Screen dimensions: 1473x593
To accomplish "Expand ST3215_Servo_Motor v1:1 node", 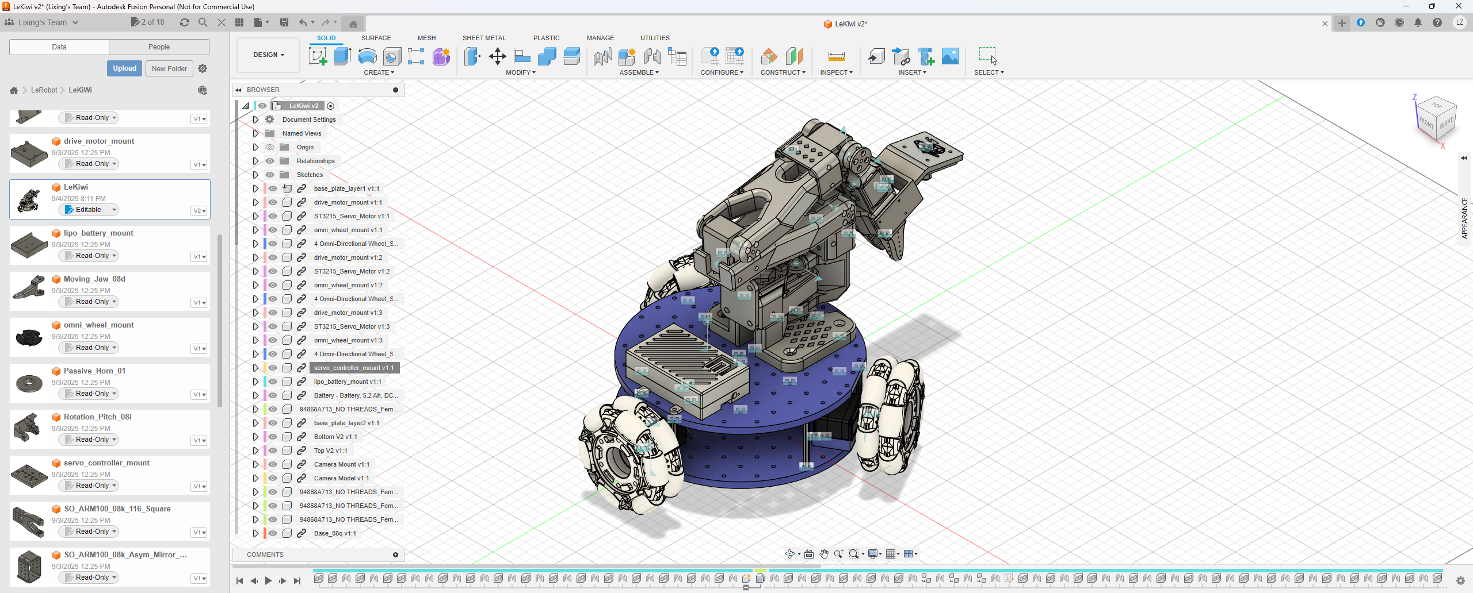I will tap(255, 216).
